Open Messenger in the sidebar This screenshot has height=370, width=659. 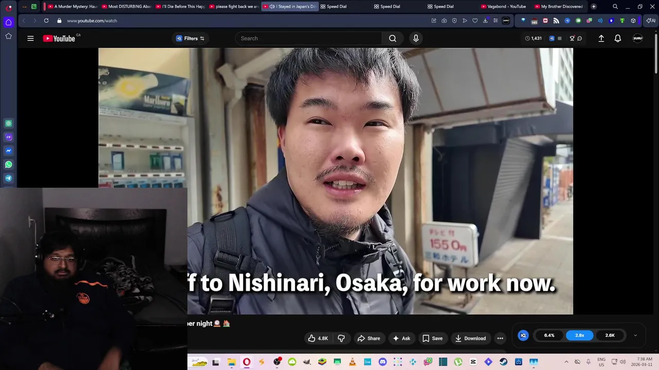tap(8, 151)
